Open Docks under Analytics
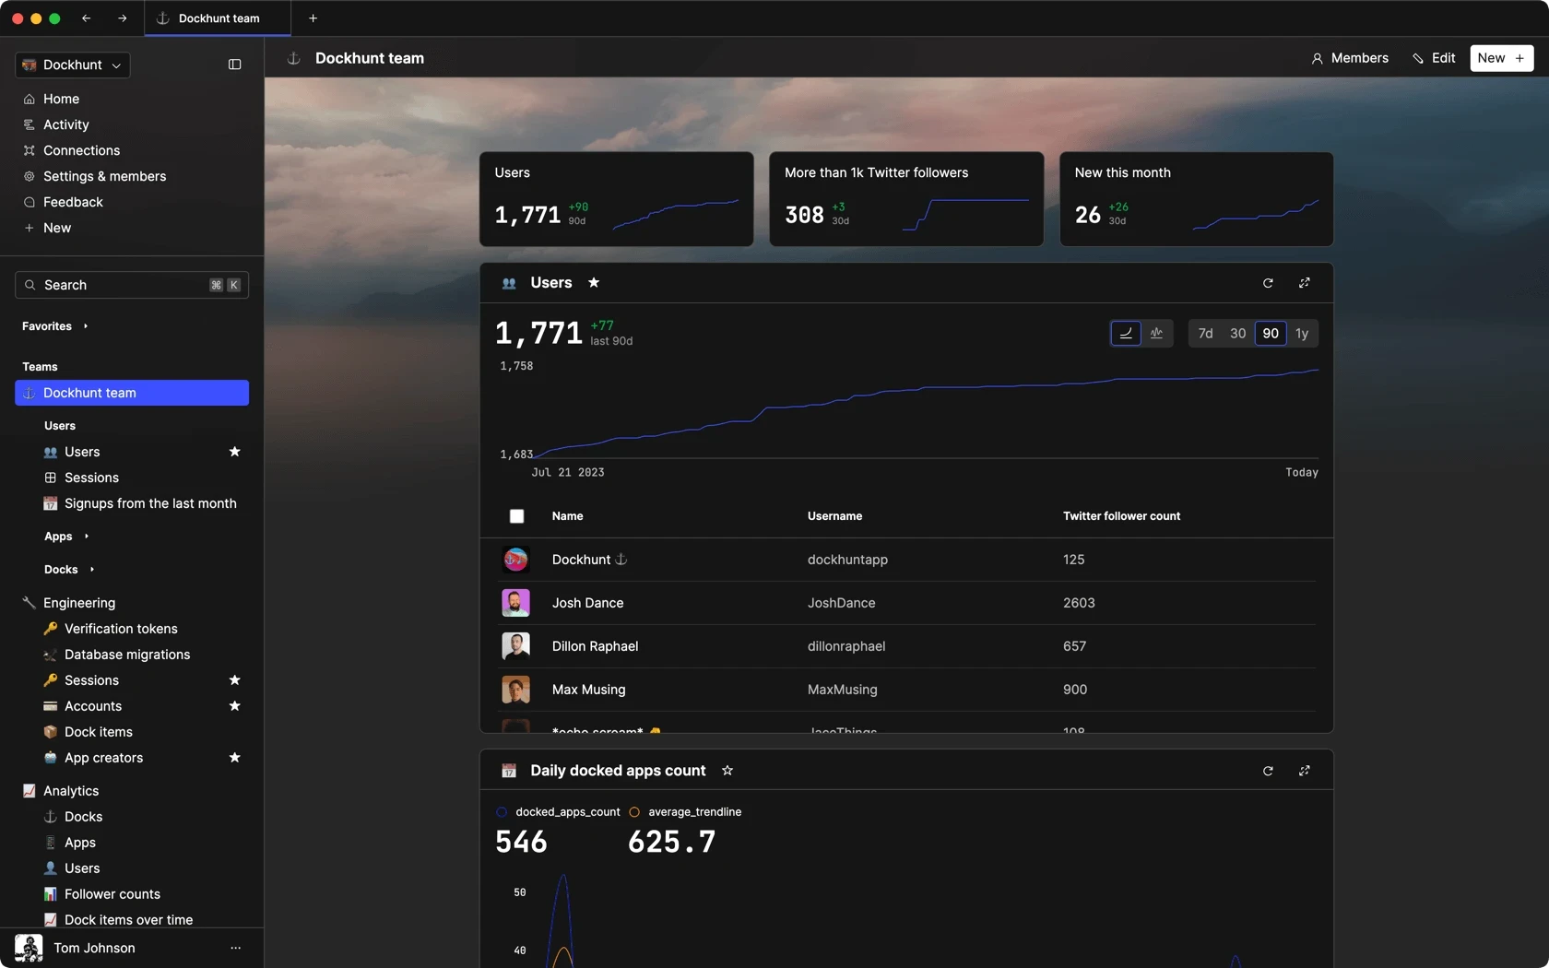1549x968 pixels. click(x=83, y=817)
